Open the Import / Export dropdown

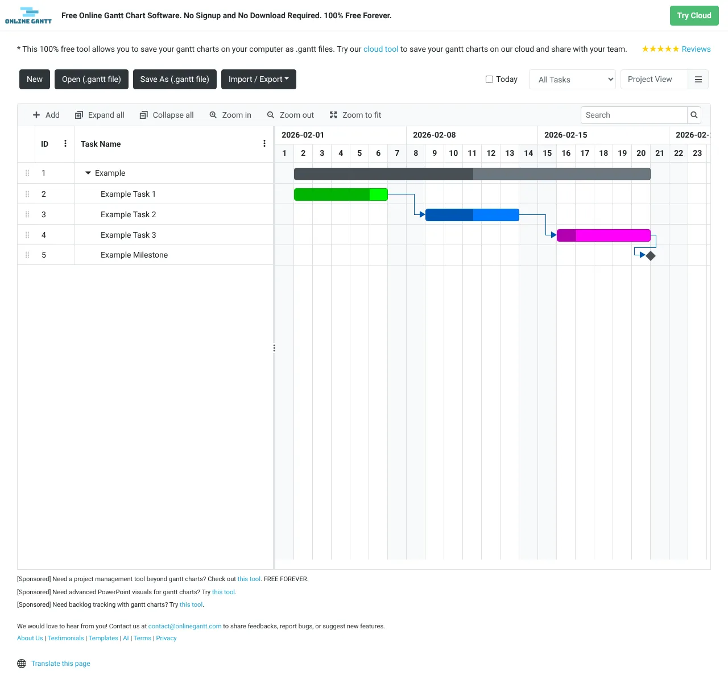click(x=259, y=79)
